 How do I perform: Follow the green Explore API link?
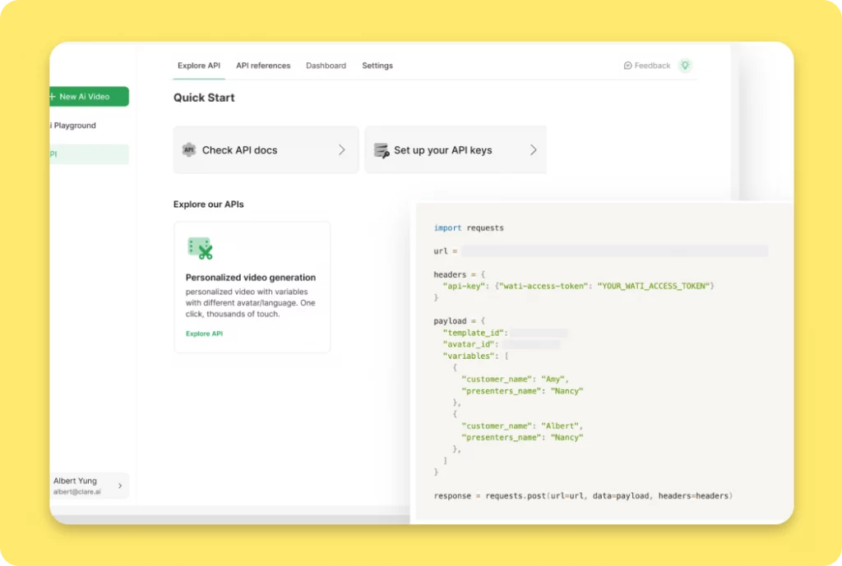pyautogui.click(x=204, y=334)
